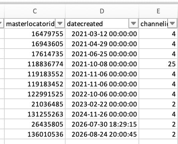The image size is (178, 144).
Task: Select cell 2021-04-29 00:00:00
Action: point(102,44)
